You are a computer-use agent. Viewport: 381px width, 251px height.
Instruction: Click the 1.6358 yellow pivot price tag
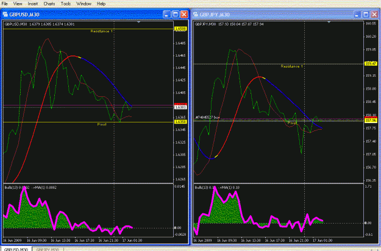click(x=180, y=122)
